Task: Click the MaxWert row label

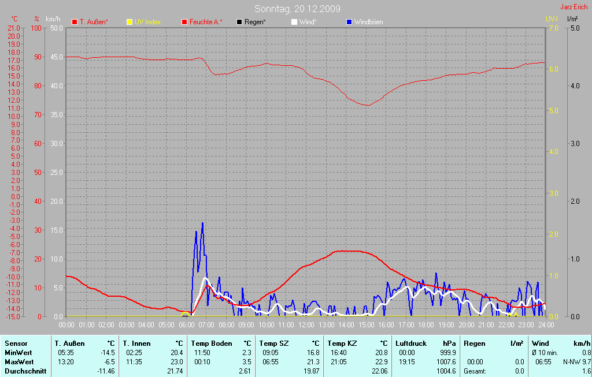Action: (x=18, y=361)
